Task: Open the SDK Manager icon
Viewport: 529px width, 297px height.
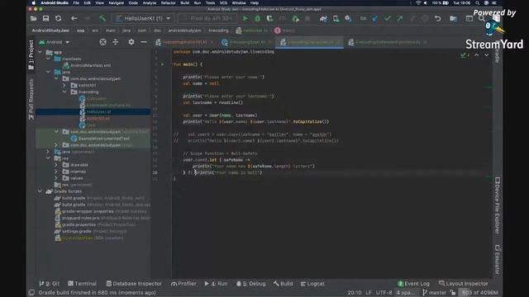Action: [348, 18]
